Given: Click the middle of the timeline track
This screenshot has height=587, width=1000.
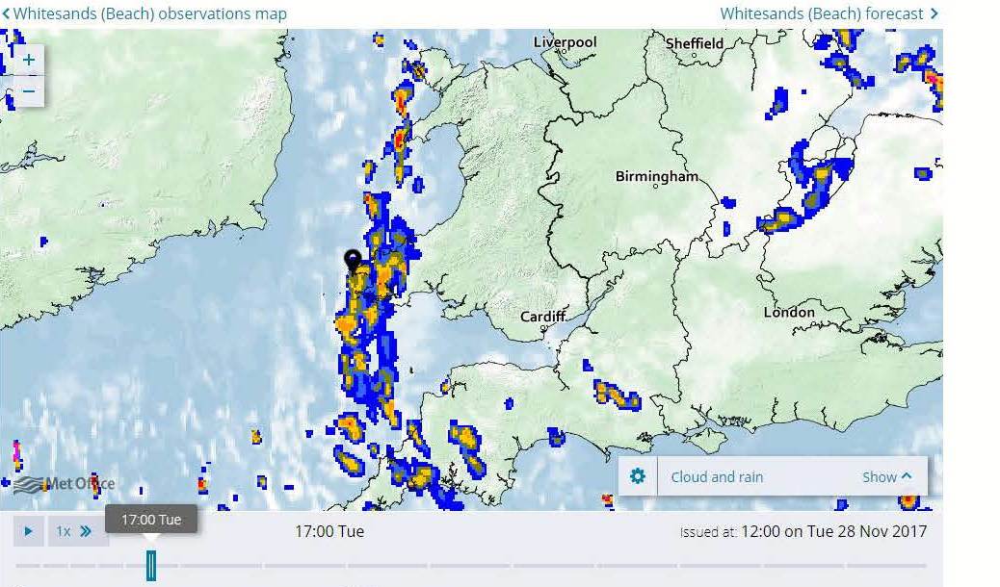Looking at the screenshot, I should tap(471, 566).
